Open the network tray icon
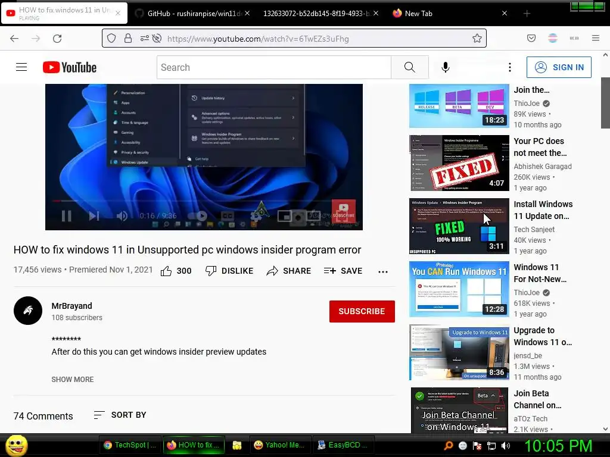 491,446
